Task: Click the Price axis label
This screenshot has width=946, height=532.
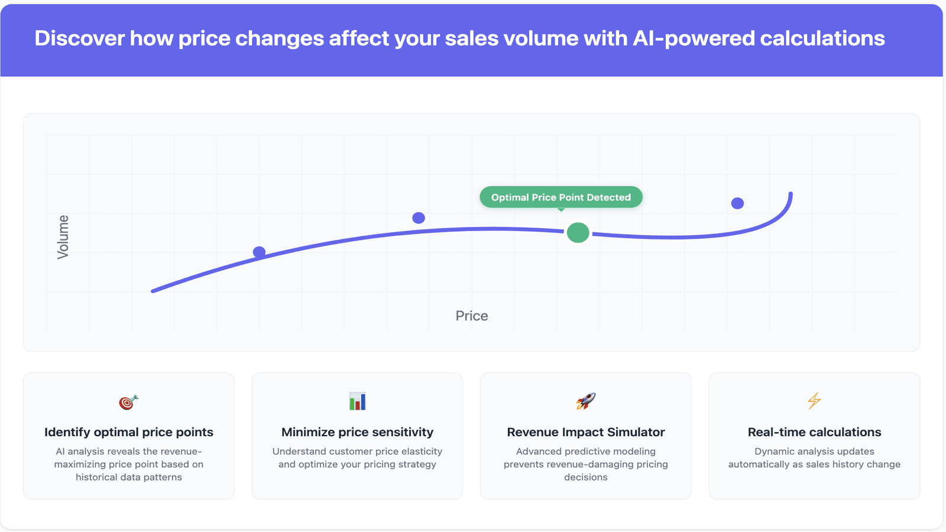Action: coord(472,316)
